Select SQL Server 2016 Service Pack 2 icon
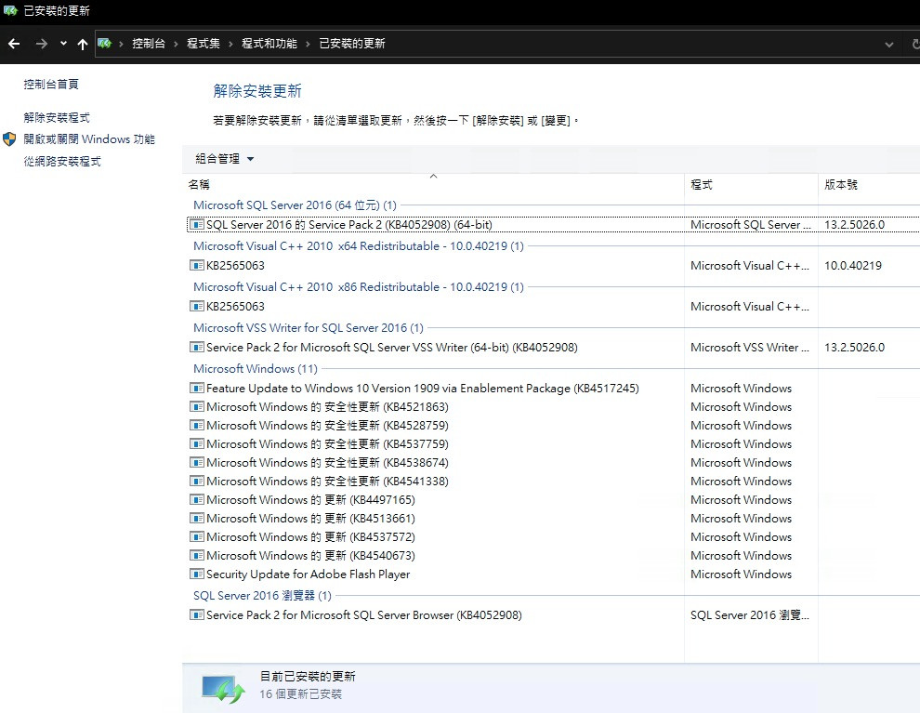 pos(197,225)
